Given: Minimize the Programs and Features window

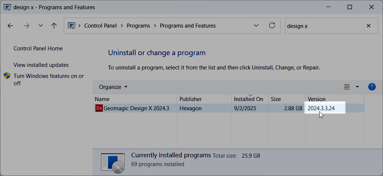Looking at the screenshot, I should [x=328, y=7].
